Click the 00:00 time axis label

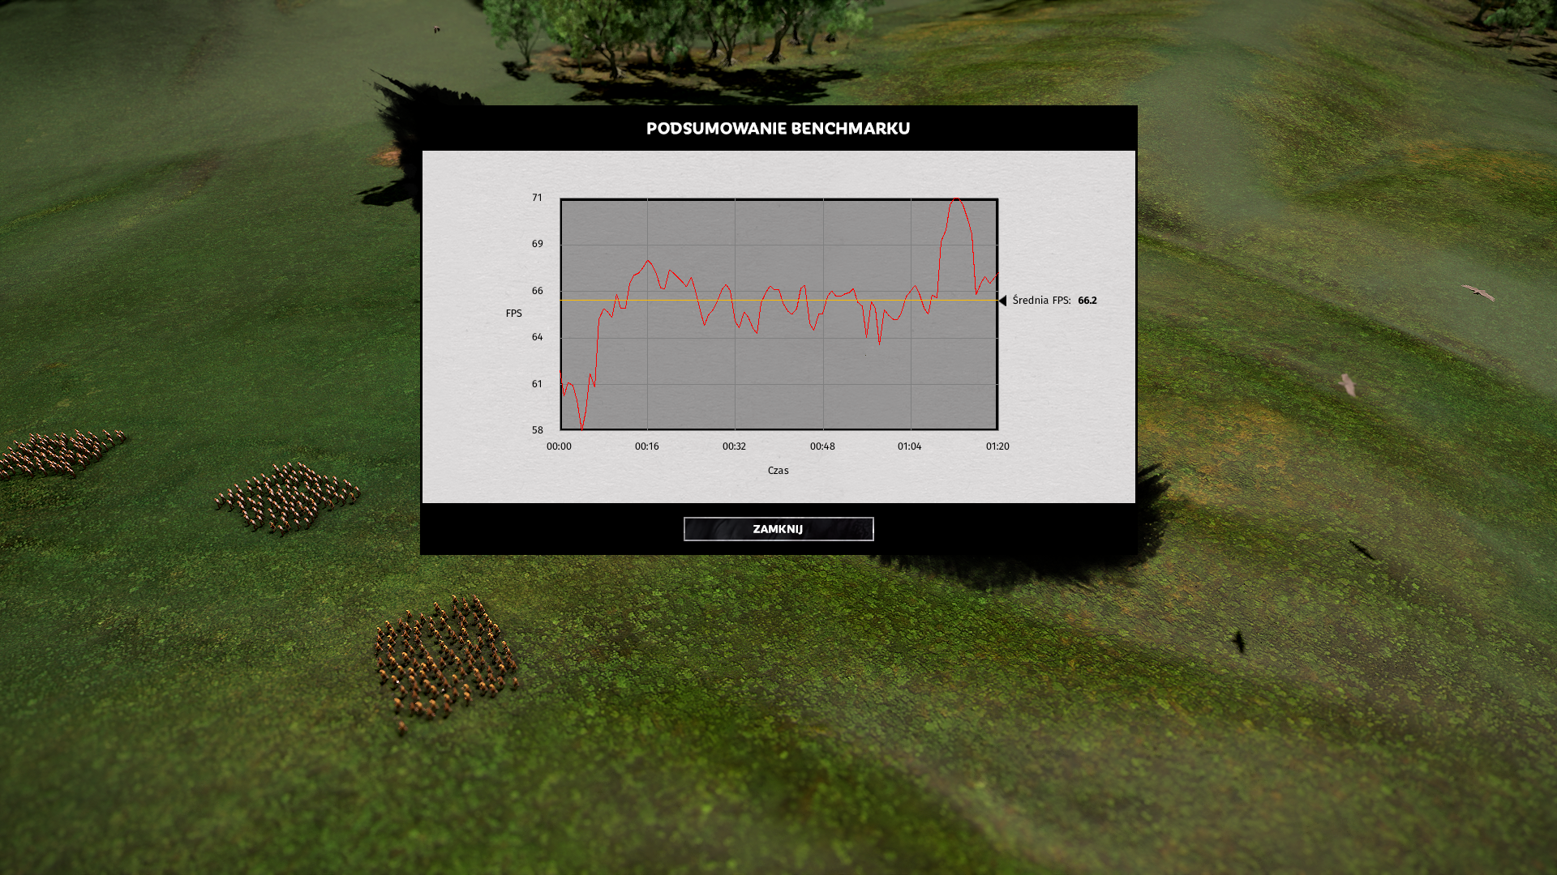tap(559, 446)
